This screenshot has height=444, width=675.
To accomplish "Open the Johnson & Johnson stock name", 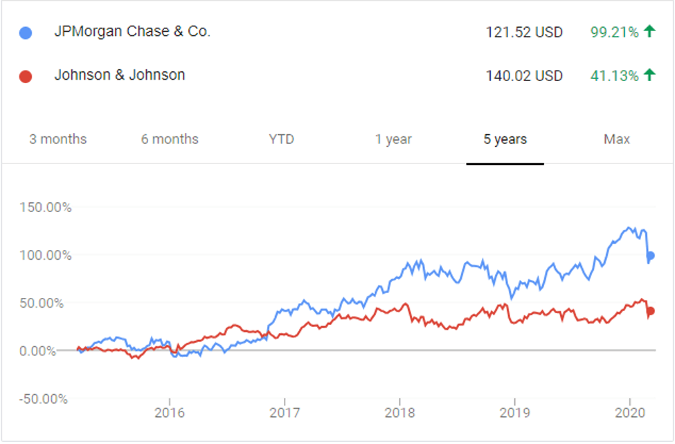I will click(x=120, y=76).
